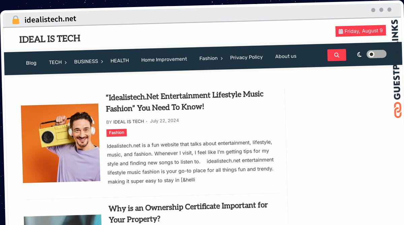
Task: Click the July 22, 2024 post date
Action: [164, 121]
